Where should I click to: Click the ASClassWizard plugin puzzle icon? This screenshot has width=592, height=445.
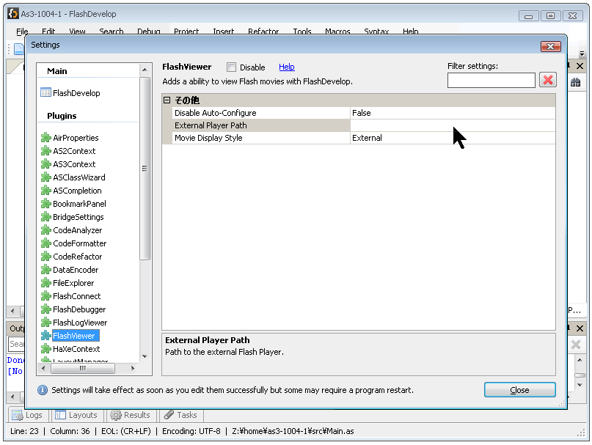(x=45, y=177)
